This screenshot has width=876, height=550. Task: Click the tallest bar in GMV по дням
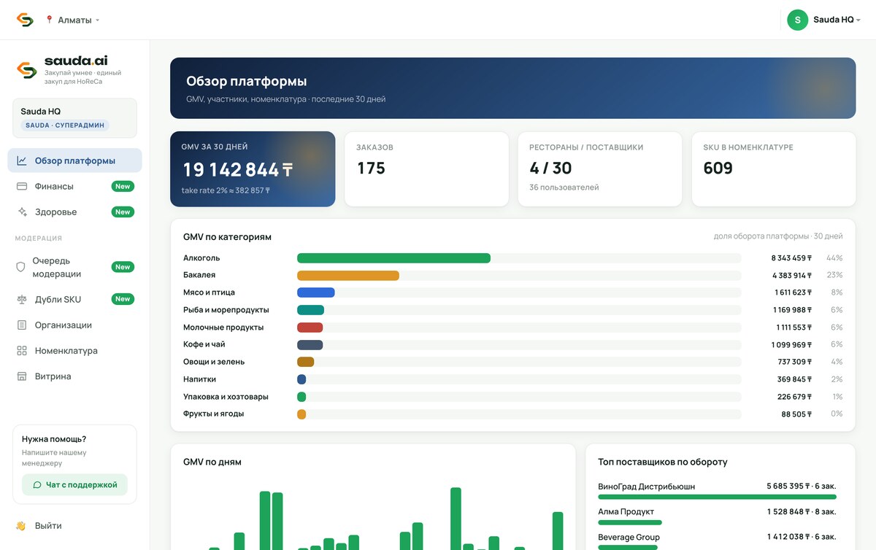(x=456, y=519)
